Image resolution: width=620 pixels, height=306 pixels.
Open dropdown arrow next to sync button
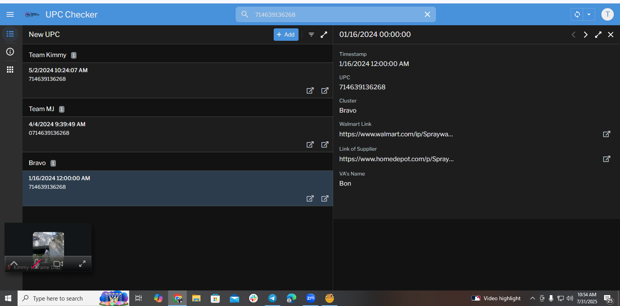click(589, 14)
